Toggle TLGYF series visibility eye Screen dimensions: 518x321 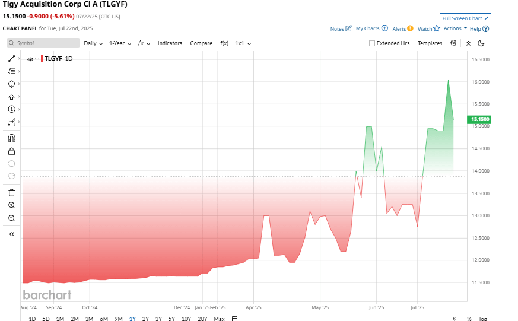(30, 59)
